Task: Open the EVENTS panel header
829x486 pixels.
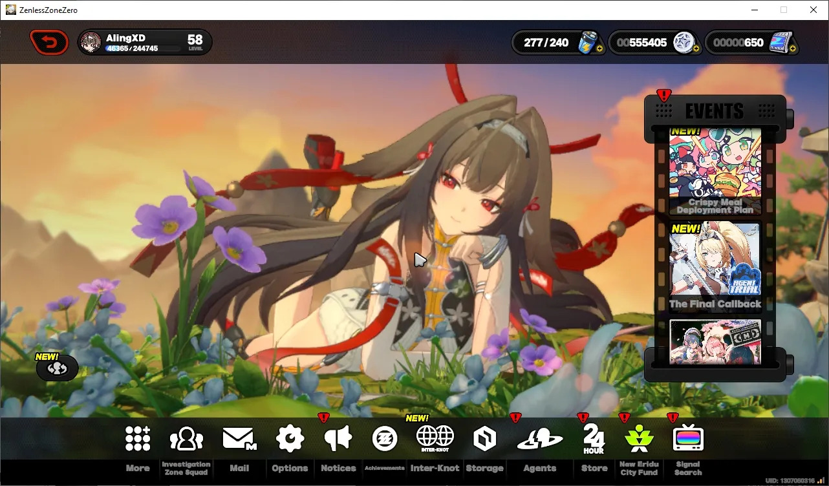Action: [x=715, y=111]
